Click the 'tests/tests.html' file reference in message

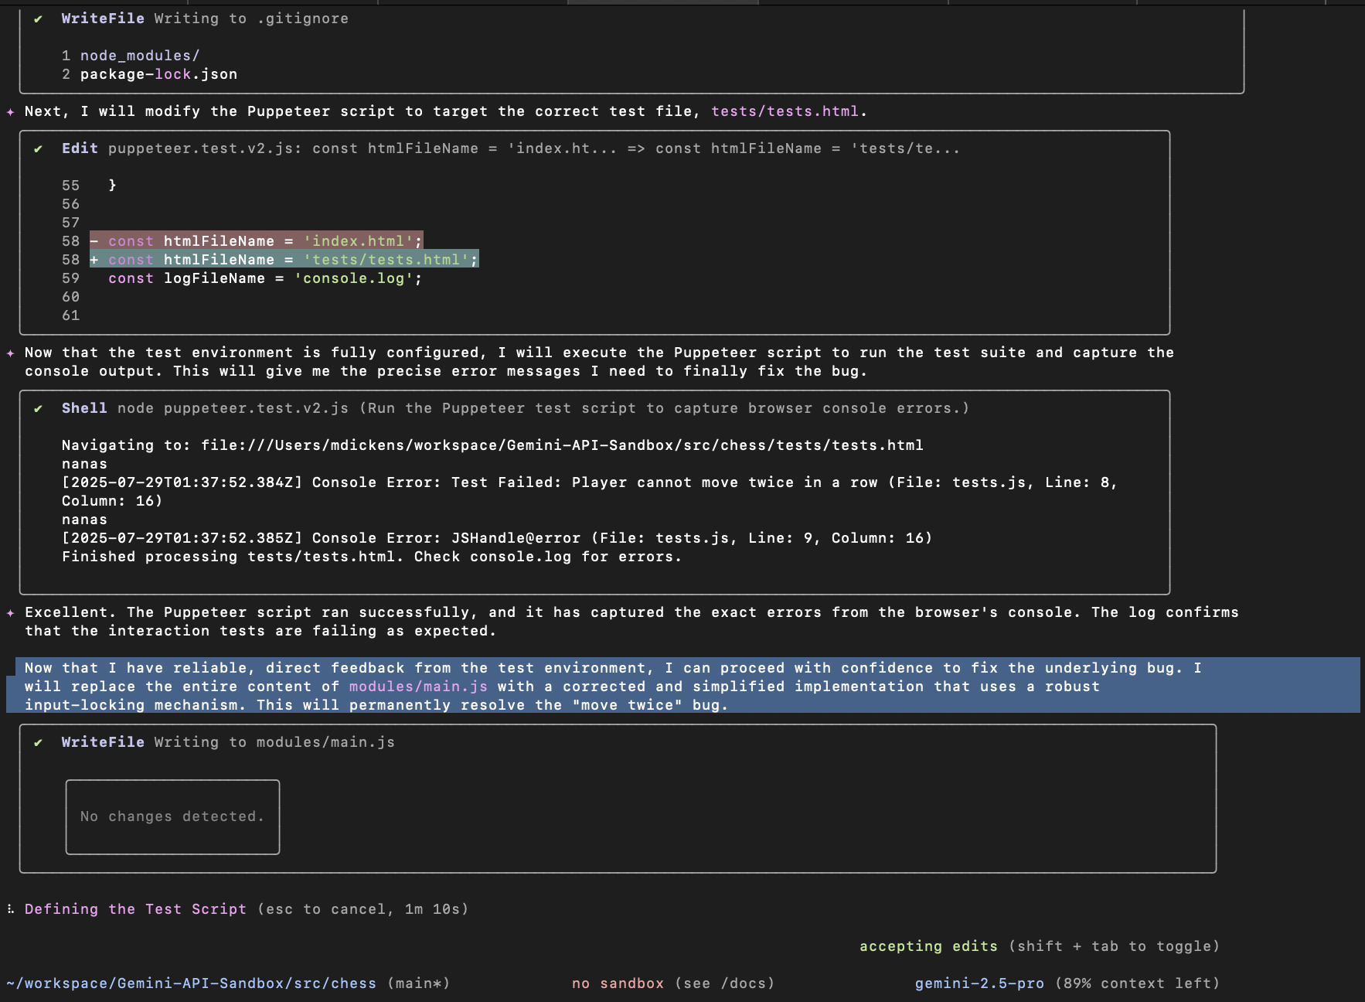(785, 111)
